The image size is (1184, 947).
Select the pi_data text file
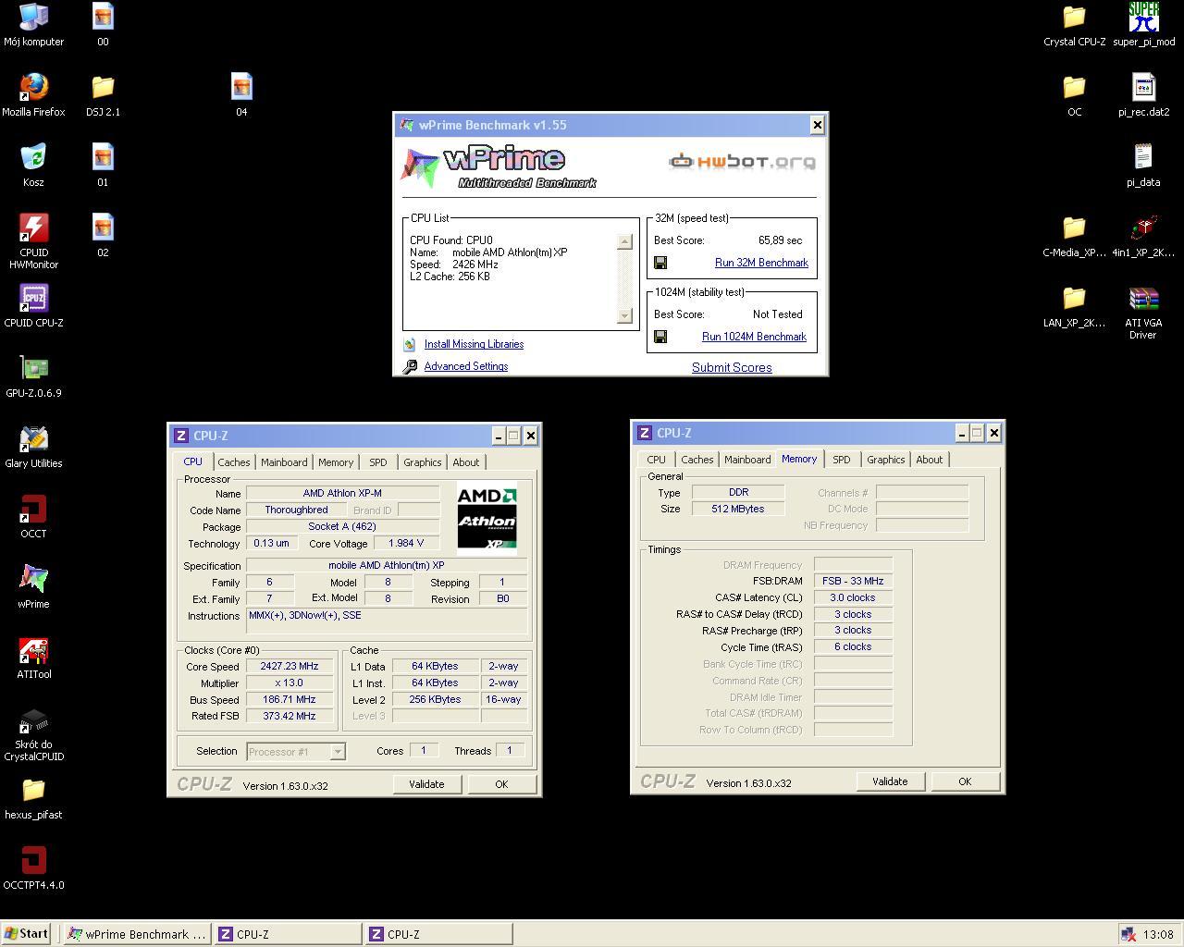pos(1143,165)
